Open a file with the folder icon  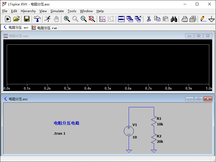(16, 19)
